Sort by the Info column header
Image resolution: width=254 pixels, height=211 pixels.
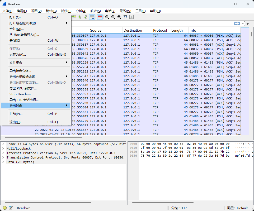click(x=214, y=30)
